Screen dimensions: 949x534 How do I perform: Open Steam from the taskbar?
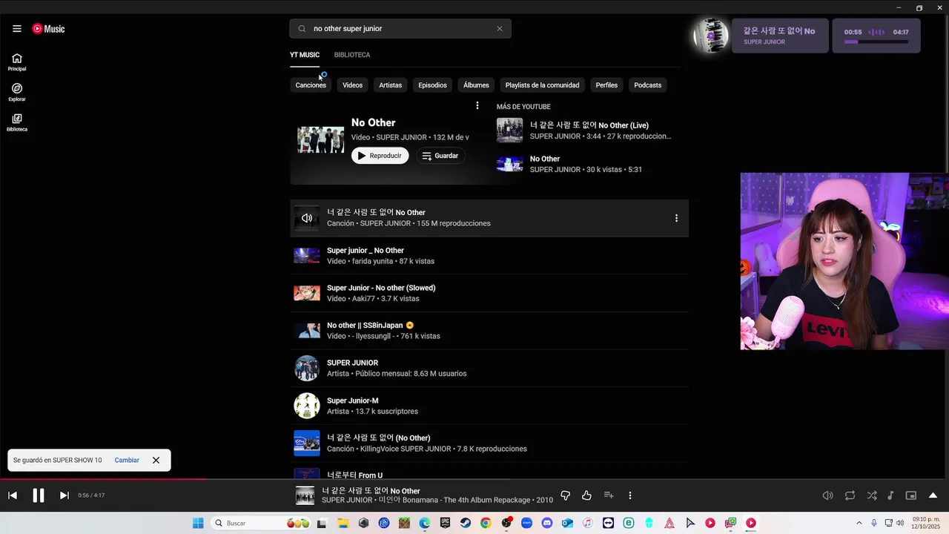[465, 524]
